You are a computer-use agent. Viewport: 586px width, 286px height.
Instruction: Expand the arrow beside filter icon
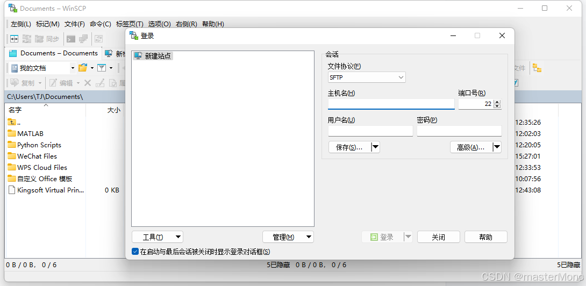111,68
